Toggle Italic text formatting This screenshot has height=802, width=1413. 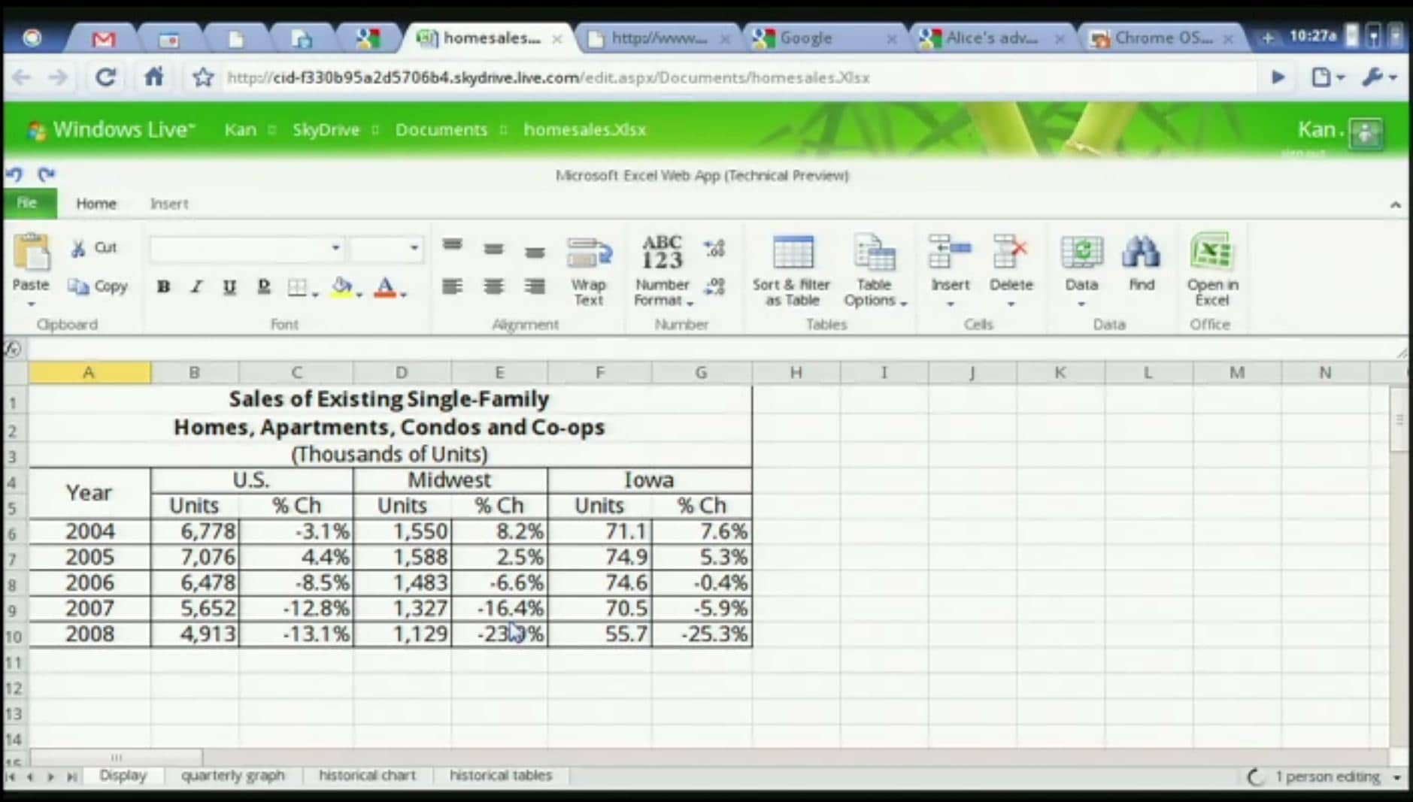coord(196,287)
